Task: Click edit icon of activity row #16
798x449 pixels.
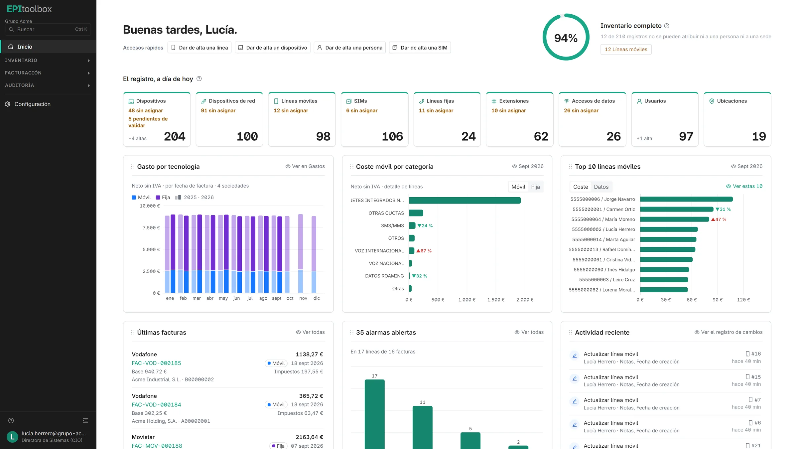Action: [574, 356]
